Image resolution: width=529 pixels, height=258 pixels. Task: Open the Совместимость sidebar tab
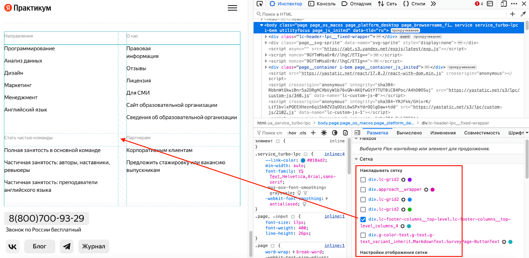click(482, 133)
